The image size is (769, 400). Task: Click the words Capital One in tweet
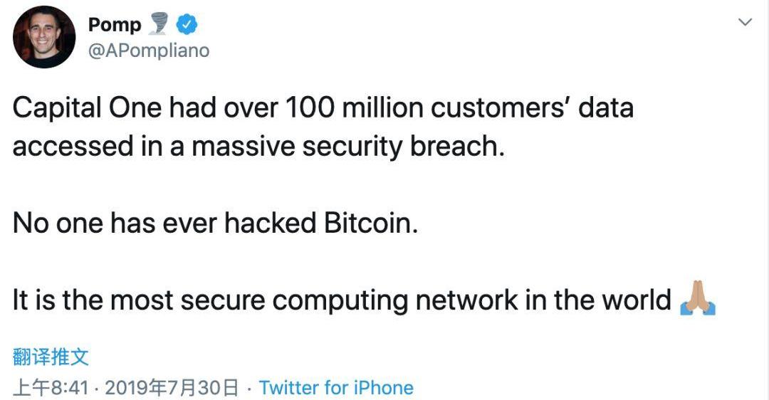(x=88, y=108)
